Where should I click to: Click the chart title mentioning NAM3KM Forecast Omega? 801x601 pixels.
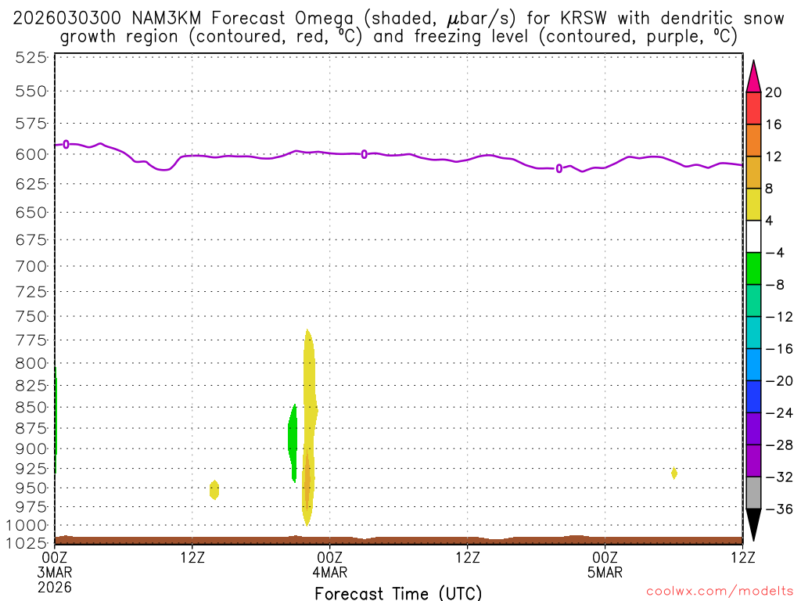pyautogui.click(x=398, y=27)
